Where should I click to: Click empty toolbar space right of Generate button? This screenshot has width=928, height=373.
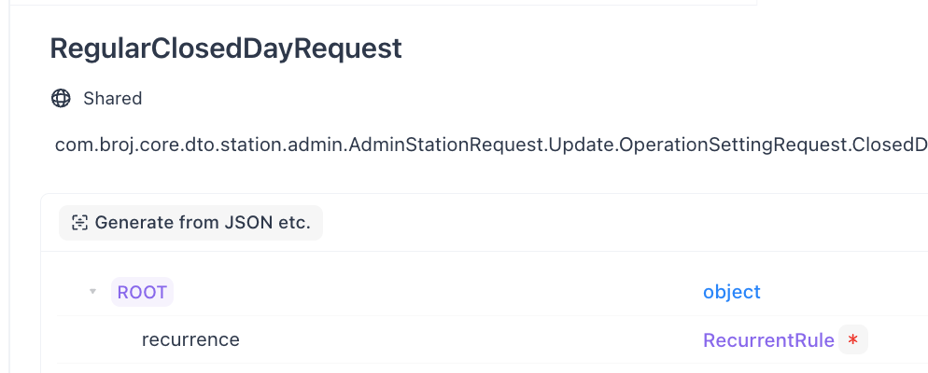coord(607,223)
